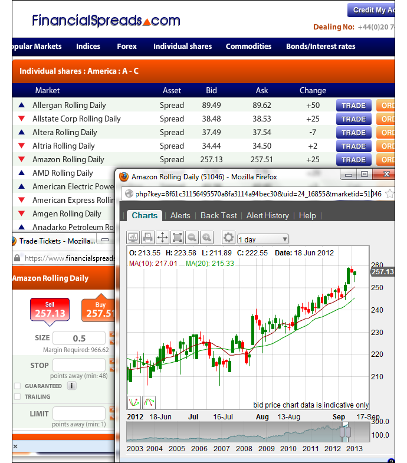Click the up arrow next to Allergan Rolling Daily
407x463 pixels.
point(21,105)
